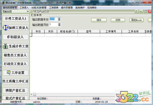Open the 系统维护 menu
Viewport: 153px width, 105px height.
click(80, 8)
